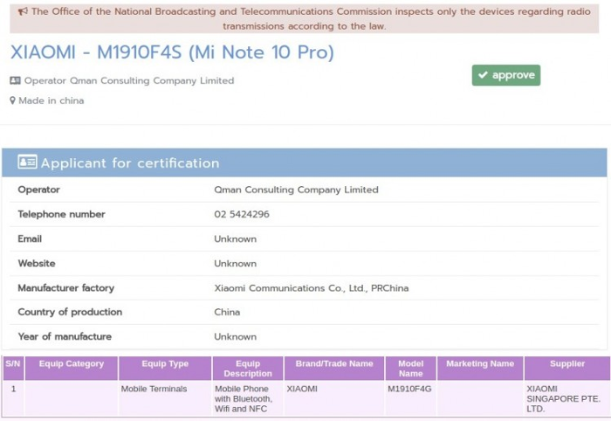Click the Supplier column header
The width and height of the screenshot is (611, 421).
pos(567,369)
